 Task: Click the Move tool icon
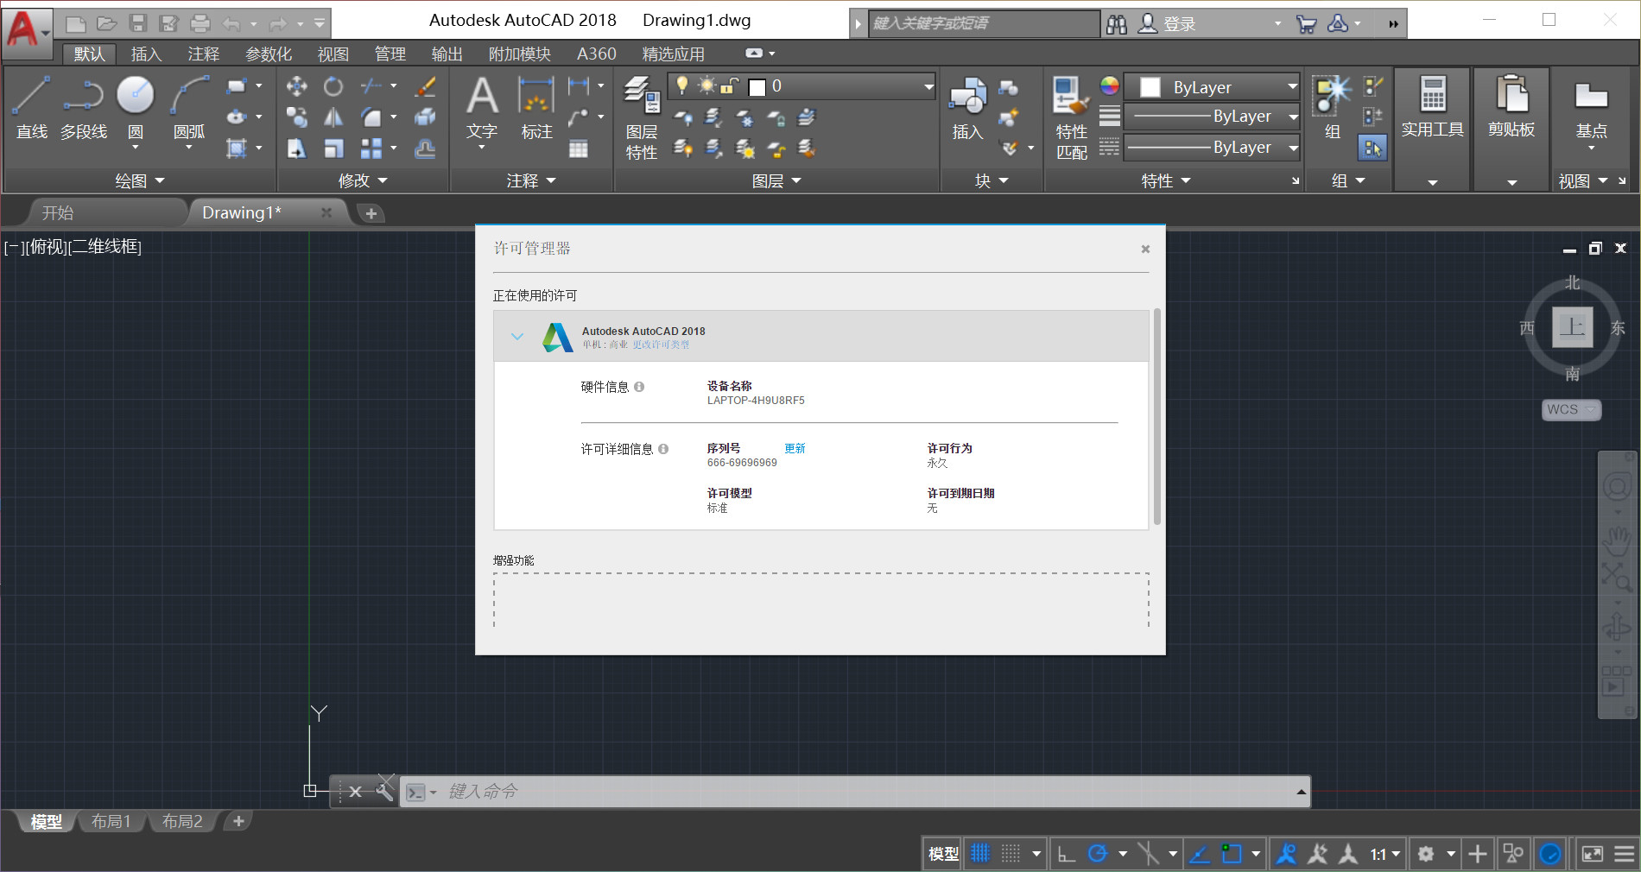point(296,86)
